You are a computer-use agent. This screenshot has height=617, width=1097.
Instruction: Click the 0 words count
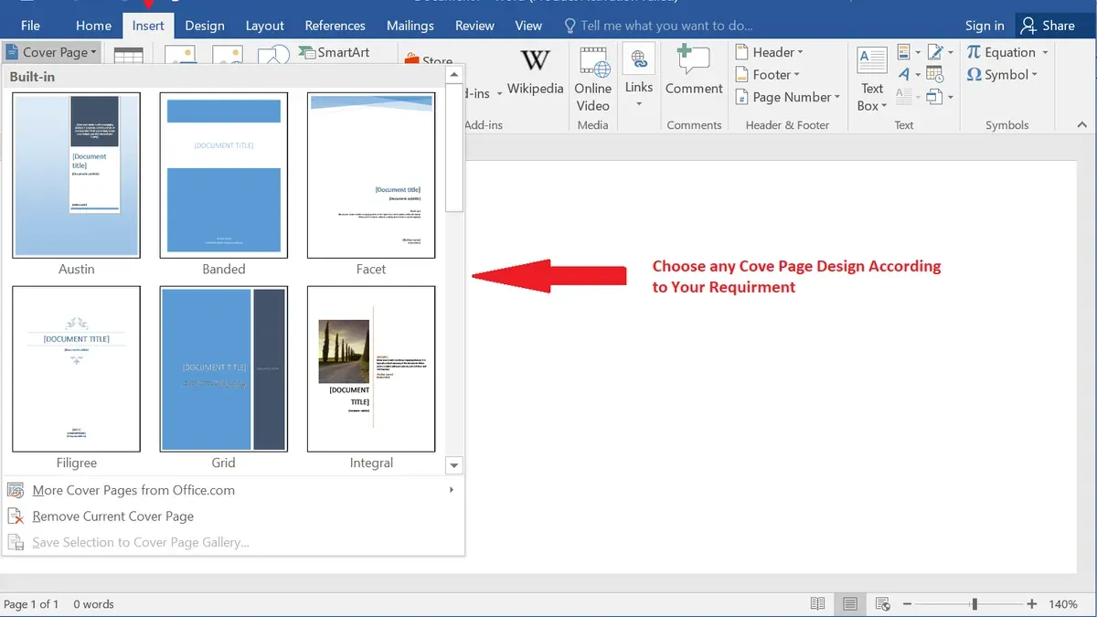coord(93,604)
